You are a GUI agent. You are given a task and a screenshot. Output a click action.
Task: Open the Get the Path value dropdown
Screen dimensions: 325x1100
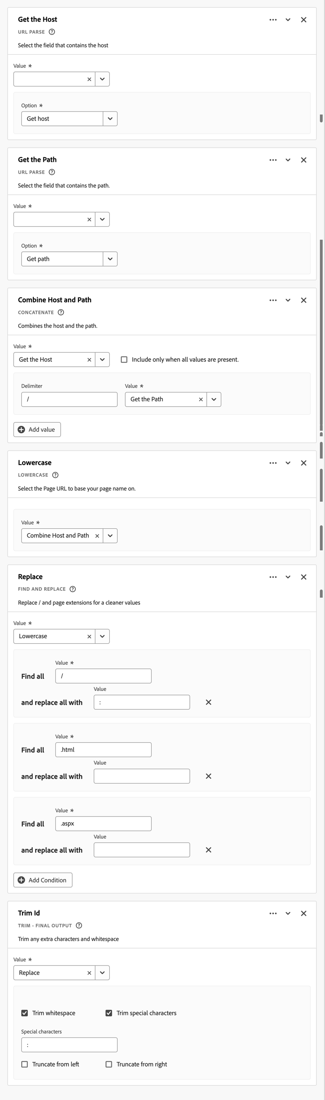[214, 399]
